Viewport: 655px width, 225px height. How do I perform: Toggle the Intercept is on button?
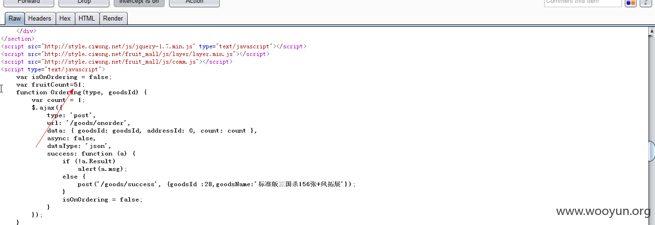(139, 2)
